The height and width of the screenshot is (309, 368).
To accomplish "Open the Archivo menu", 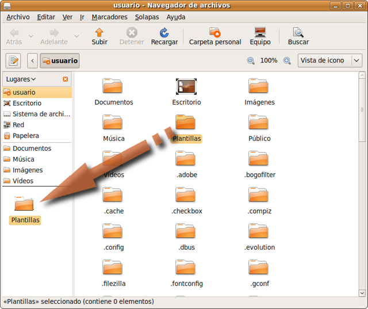I will (18, 17).
